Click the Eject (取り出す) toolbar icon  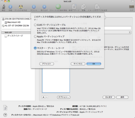coord(44,7)
